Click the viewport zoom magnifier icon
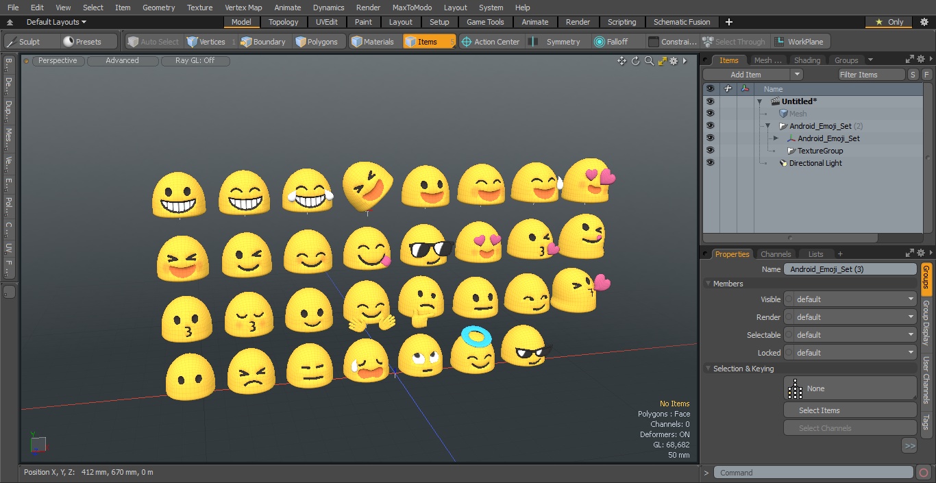This screenshot has width=936, height=483. (649, 61)
